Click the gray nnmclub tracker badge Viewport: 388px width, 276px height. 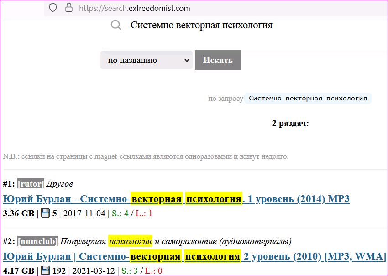click(x=38, y=241)
